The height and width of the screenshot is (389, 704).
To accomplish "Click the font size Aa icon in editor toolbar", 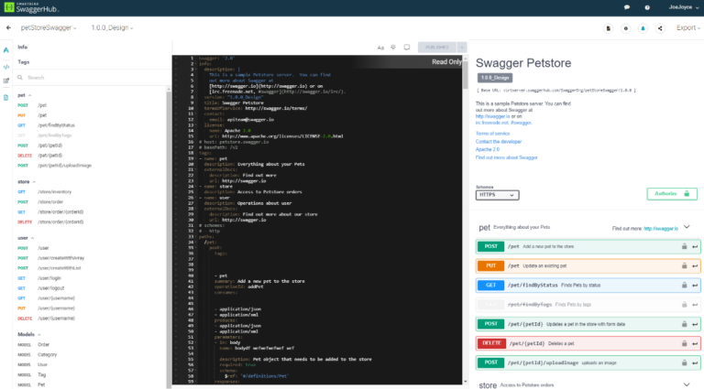I will point(380,47).
